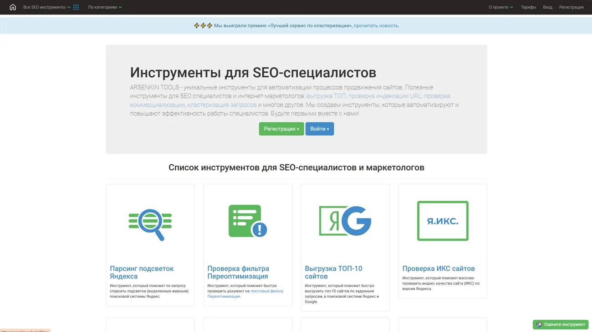Screen dimensions: 592x332
Task: Click the home icon in the top navigation
Action: tap(12, 7)
